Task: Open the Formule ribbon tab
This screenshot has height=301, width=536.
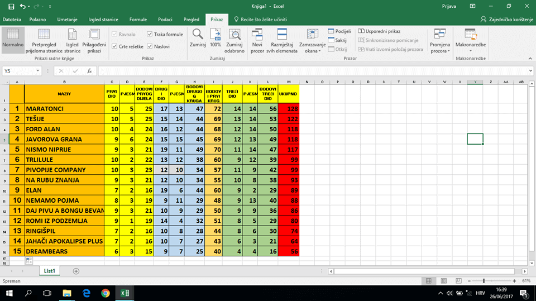Action: (138, 20)
